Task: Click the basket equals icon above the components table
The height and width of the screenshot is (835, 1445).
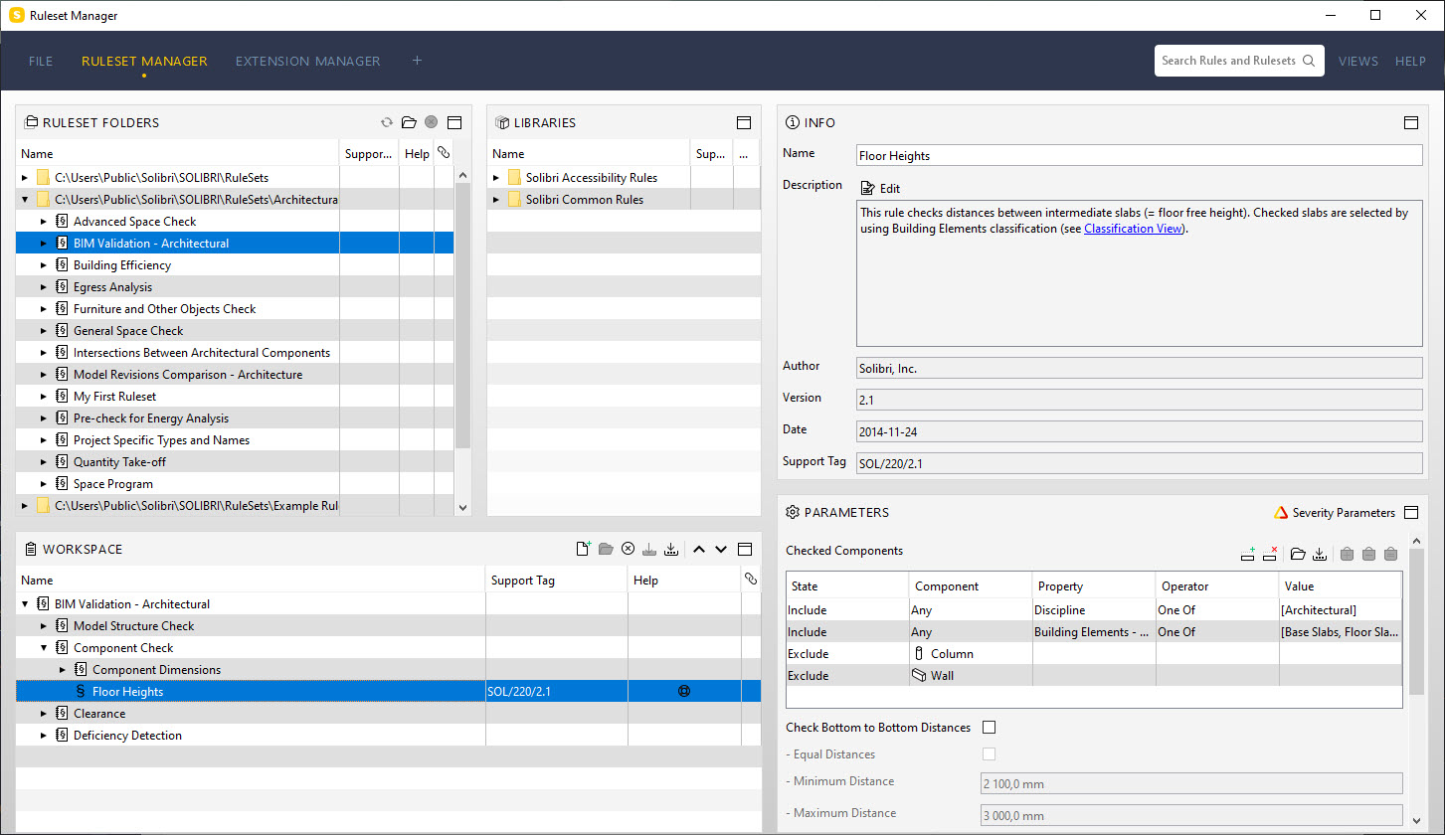Action: click(1390, 554)
